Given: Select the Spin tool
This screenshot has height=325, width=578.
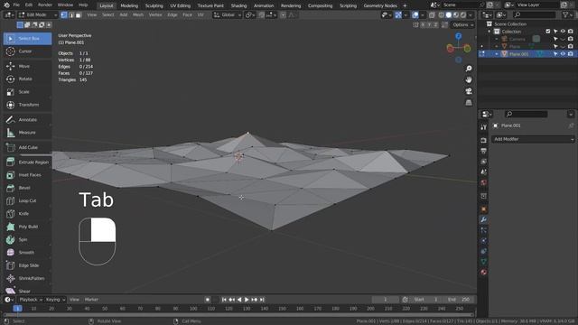Looking at the screenshot, I should (x=27, y=239).
